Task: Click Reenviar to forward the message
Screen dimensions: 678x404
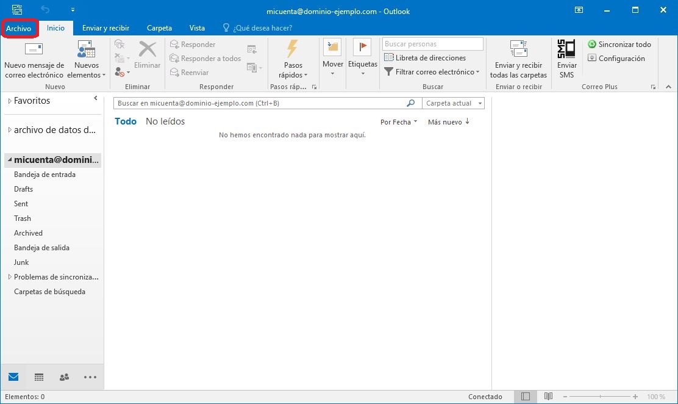Action: (x=190, y=72)
